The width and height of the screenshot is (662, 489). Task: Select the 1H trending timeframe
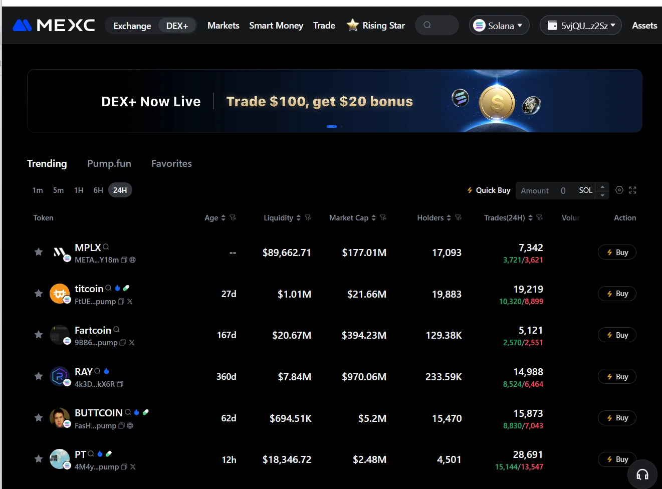click(x=79, y=190)
